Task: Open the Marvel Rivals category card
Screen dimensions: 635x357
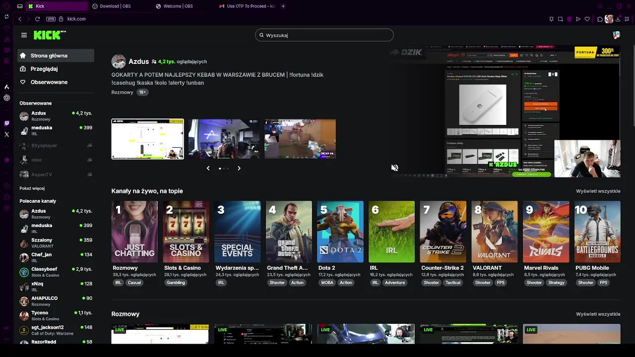Action: point(546,232)
